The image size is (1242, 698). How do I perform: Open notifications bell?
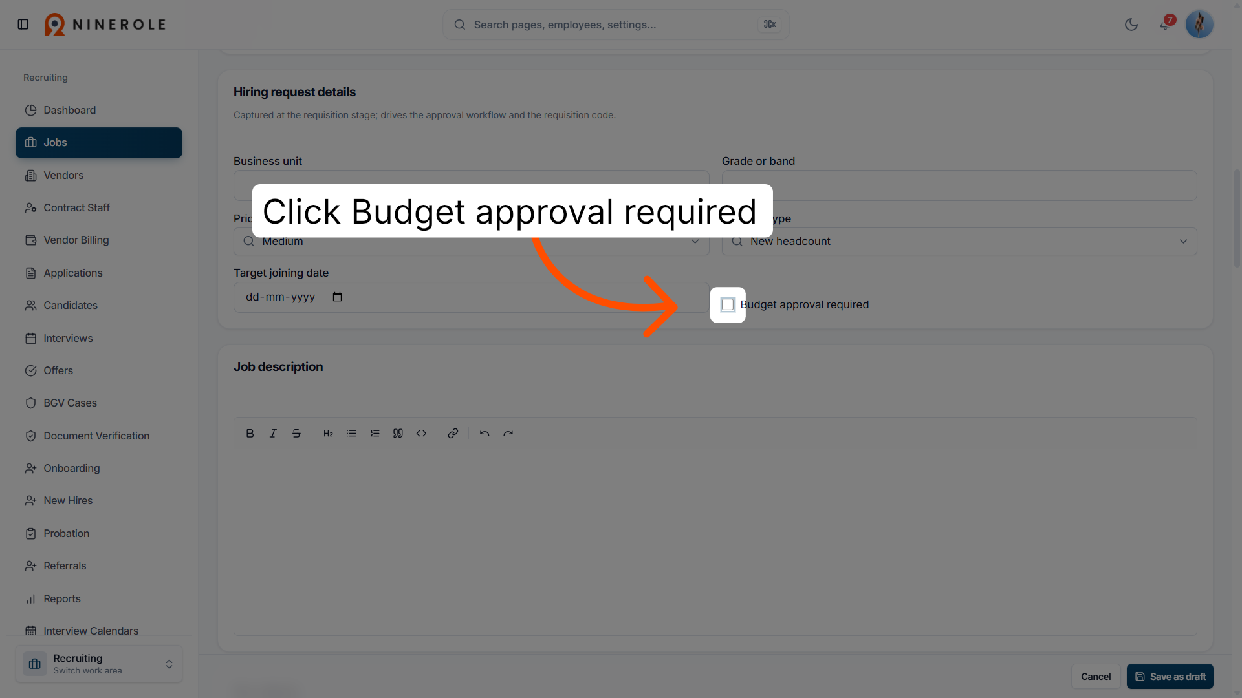click(x=1165, y=25)
